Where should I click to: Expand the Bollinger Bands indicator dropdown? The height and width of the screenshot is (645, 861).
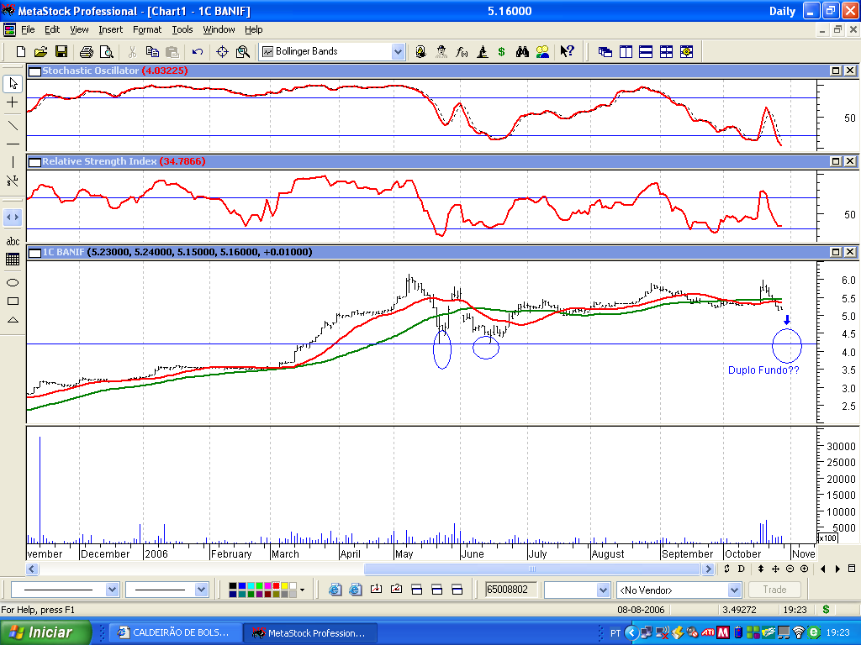(x=398, y=51)
